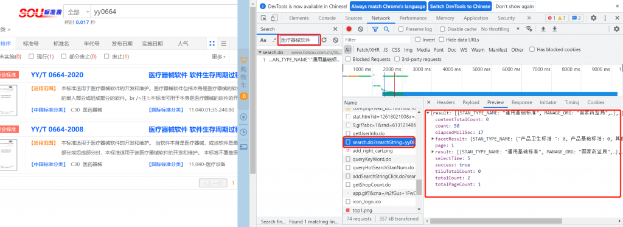
Task: Open the No throttling dropdown
Action: (x=500, y=29)
